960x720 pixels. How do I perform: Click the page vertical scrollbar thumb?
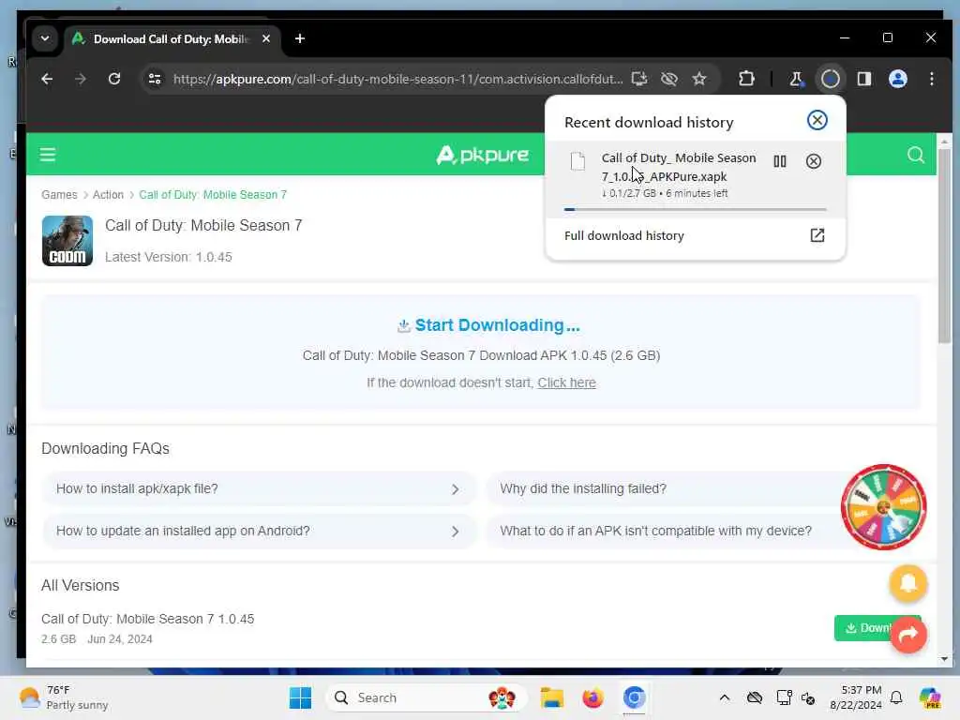[944, 245]
